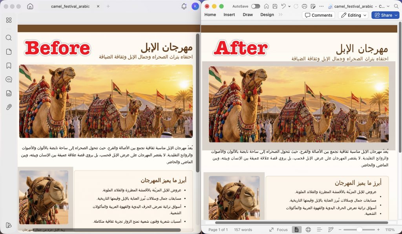Click the Share button in Word
402x234 pixels.
[386, 15]
